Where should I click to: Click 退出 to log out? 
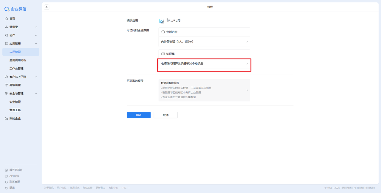click(12, 188)
